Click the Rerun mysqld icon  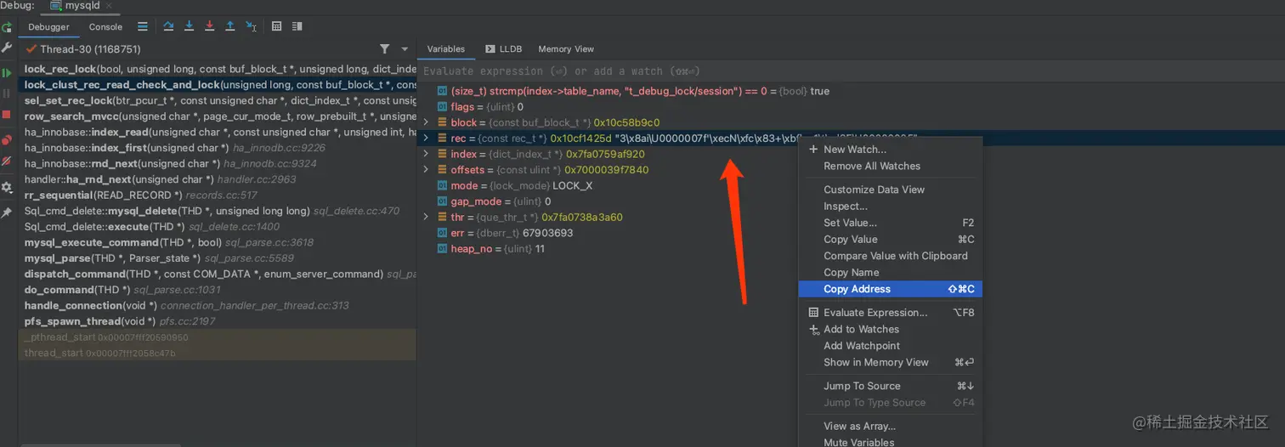pyautogui.click(x=7, y=27)
